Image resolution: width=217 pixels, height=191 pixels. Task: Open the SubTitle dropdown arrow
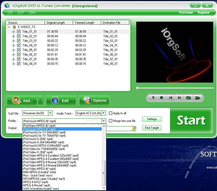(x=50, y=113)
